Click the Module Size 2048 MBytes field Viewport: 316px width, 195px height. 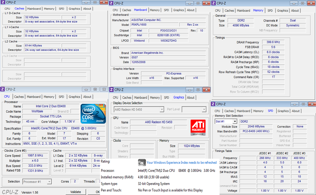[x=256, y=126]
